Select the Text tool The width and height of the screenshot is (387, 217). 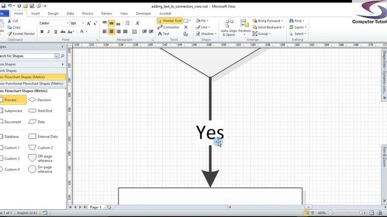[164, 34]
